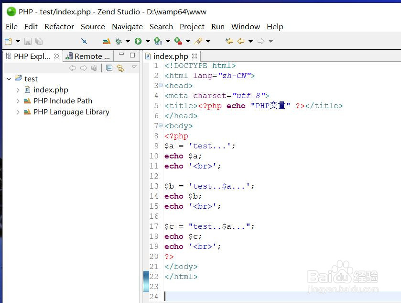Click the PHP library books toolbar icon
This screenshot has height=303, width=401.
click(x=107, y=41)
